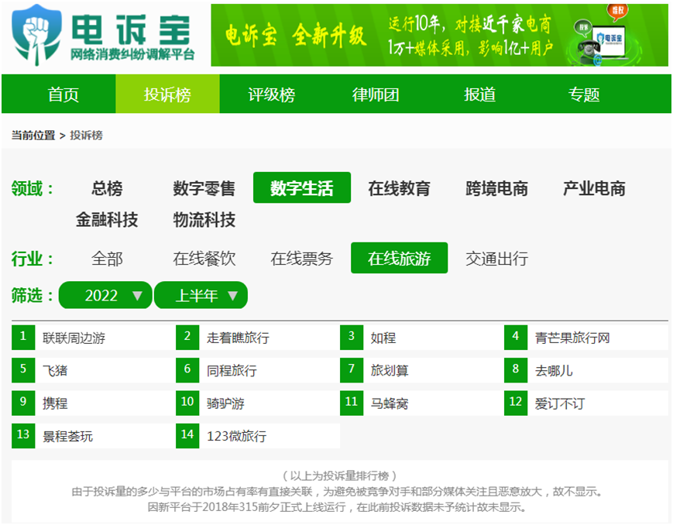Select the 总榜 domain filter

(x=107, y=188)
